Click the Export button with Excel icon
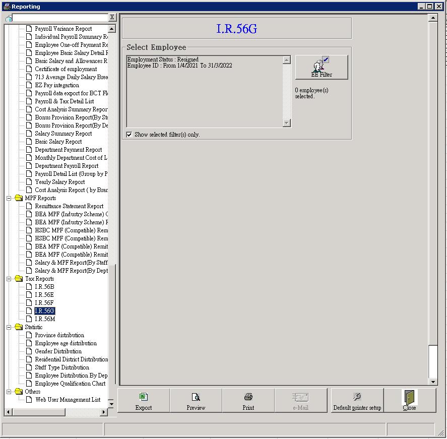447x439 pixels. 144,401
